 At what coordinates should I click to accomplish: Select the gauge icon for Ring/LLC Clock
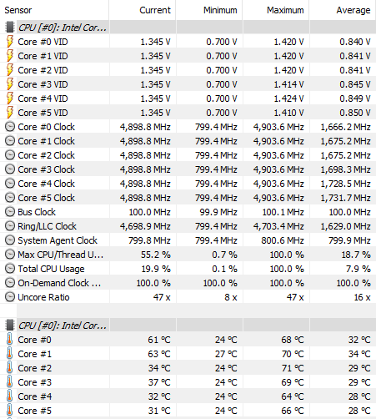coord(10,226)
